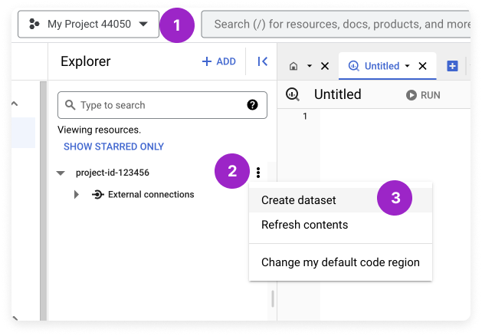Select Change my default code region
The width and height of the screenshot is (482, 336).
(340, 262)
